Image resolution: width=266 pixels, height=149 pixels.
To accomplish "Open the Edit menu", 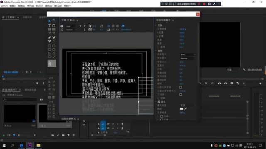I will tap(13, 6).
